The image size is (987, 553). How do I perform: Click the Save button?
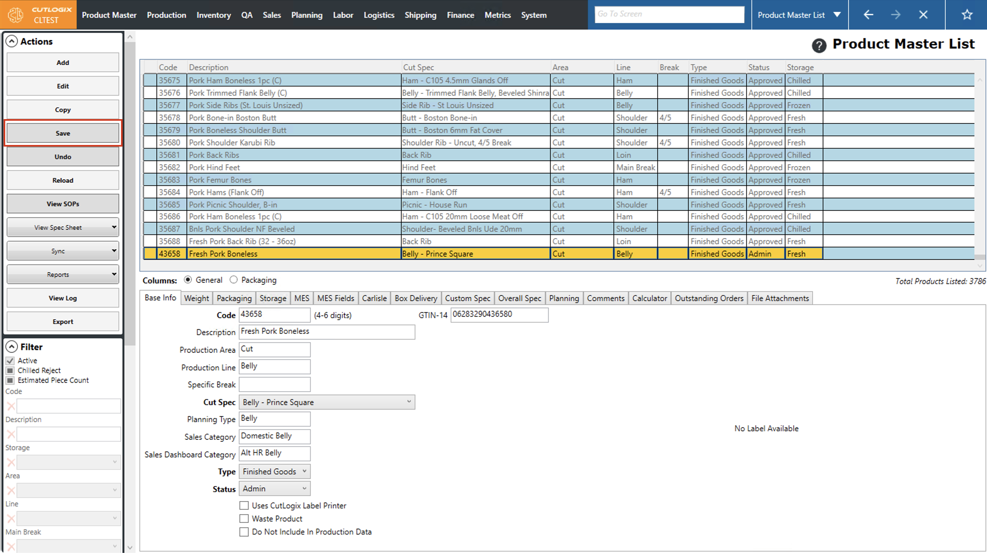(63, 133)
